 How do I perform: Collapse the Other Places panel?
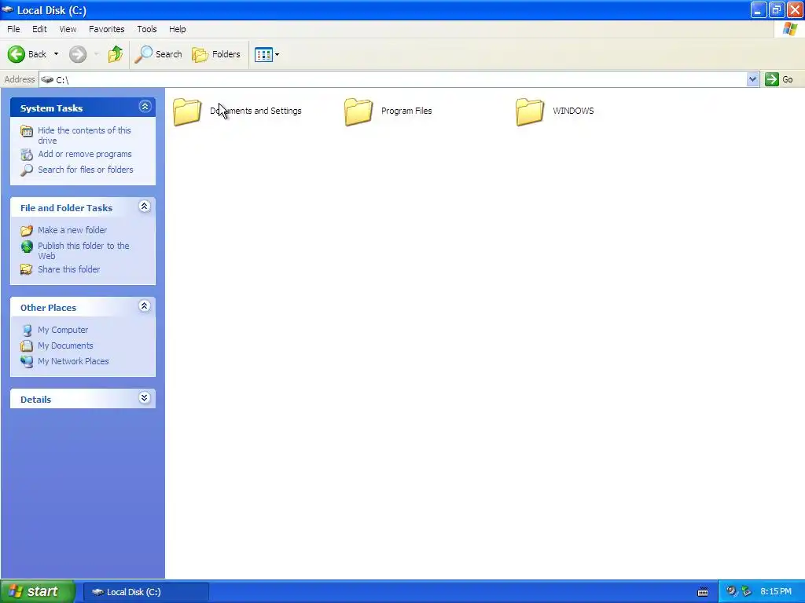145,306
